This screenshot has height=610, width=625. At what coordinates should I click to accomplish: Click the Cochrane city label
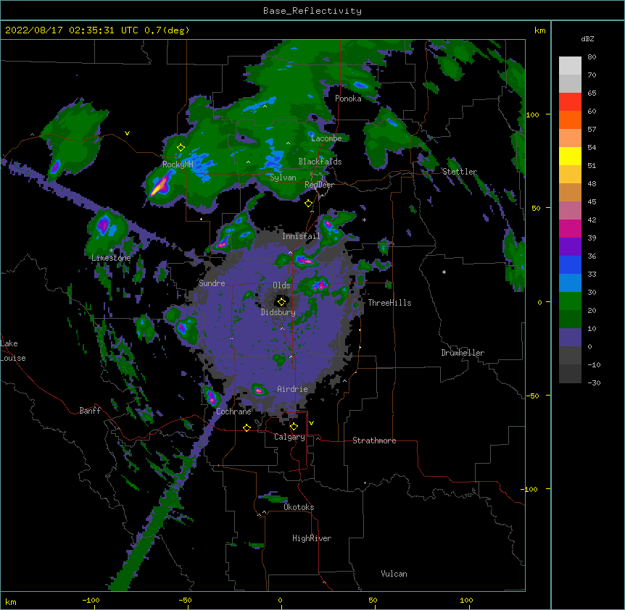(x=233, y=411)
